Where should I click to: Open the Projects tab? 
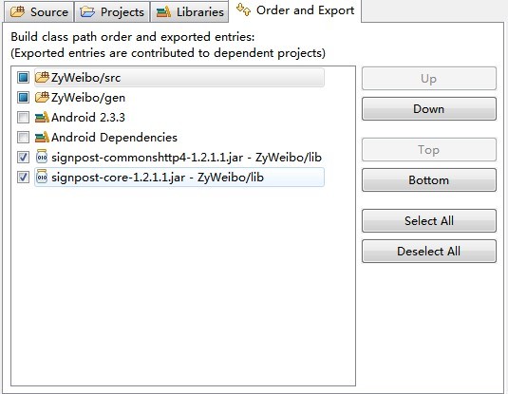pyautogui.click(x=112, y=12)
